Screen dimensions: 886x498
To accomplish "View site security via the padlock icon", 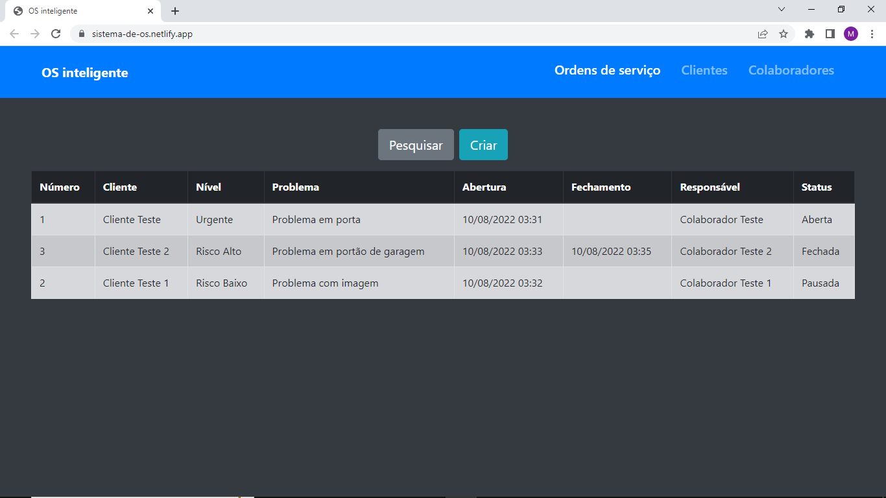I will (x=81, y=34).
